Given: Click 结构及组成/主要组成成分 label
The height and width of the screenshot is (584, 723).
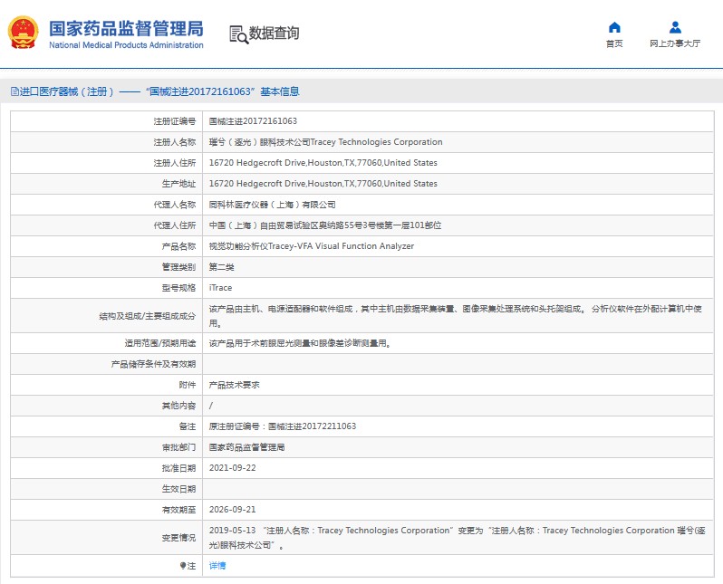Looking at the screenshot, I should point(148,316).
